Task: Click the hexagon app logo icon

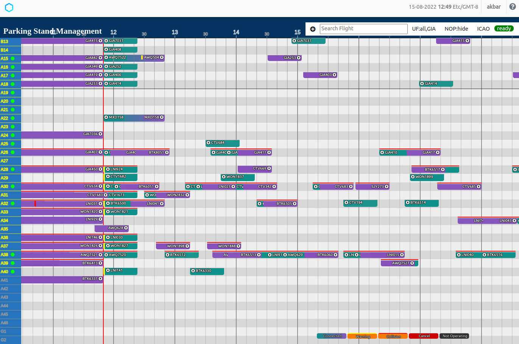Action: [x=9, y=8]
